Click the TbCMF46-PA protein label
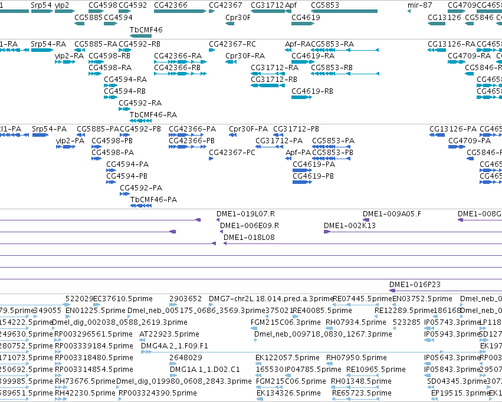The height and width of the screenshot is (402, 502). point(153,200)
